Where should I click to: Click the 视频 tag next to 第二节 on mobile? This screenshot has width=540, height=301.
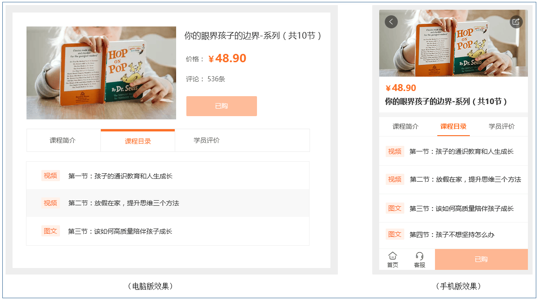(x=395, y=179)
